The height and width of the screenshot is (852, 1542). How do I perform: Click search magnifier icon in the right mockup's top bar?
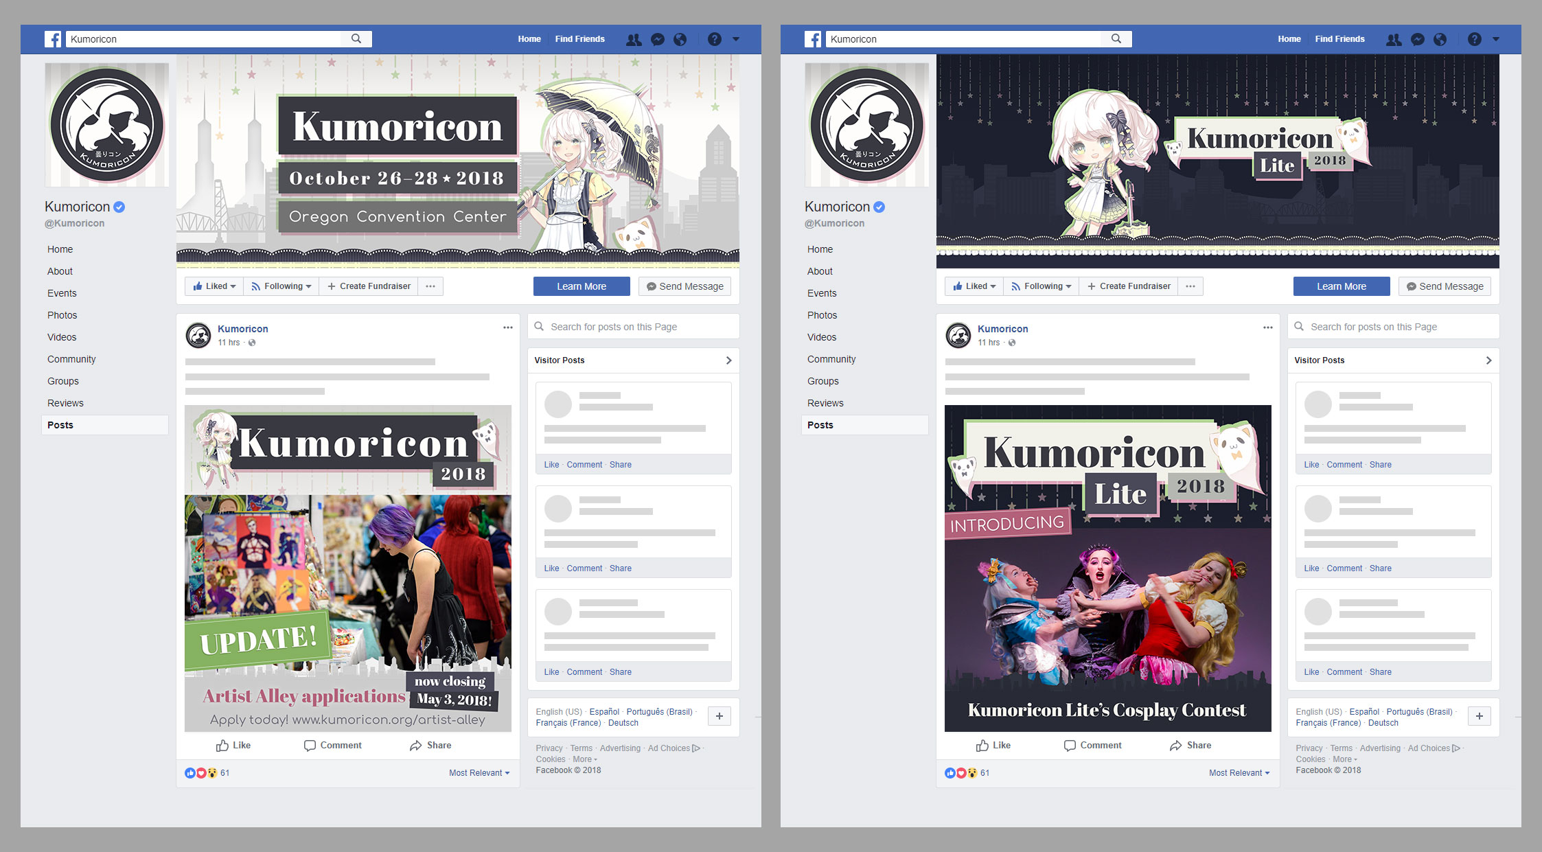1116,39
